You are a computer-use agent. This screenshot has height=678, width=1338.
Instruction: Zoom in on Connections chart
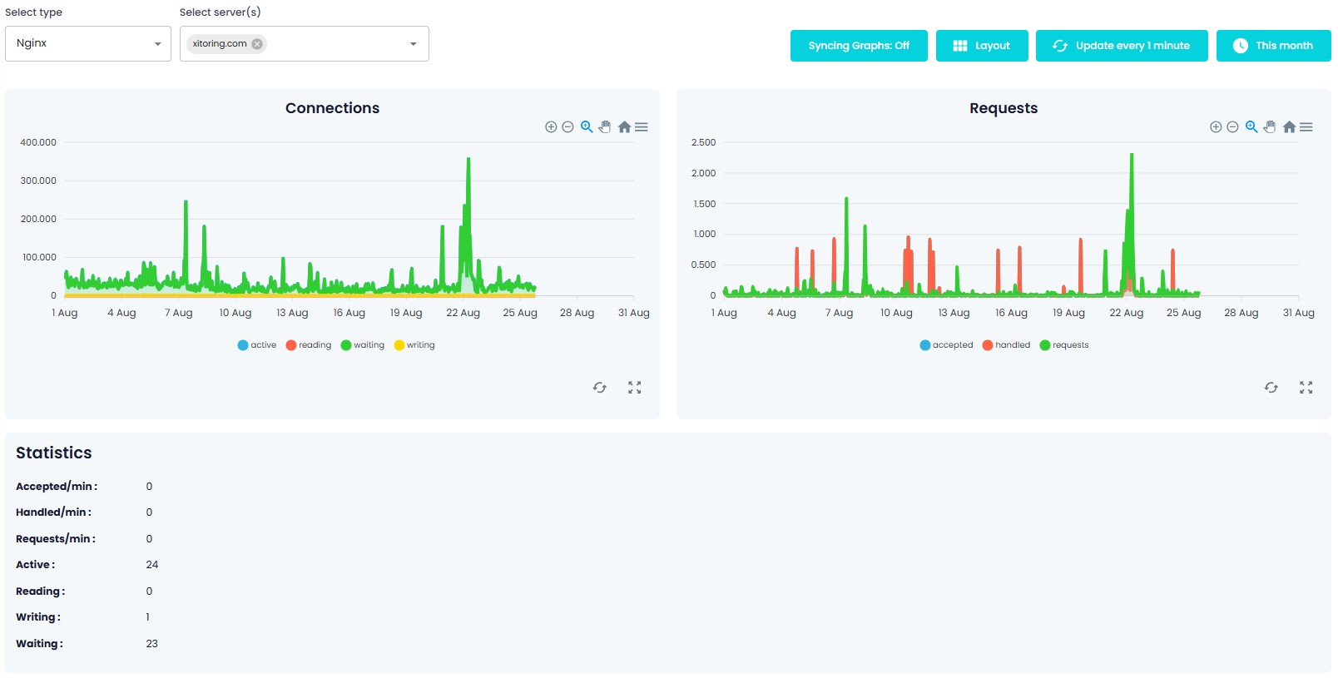point(551,127)
